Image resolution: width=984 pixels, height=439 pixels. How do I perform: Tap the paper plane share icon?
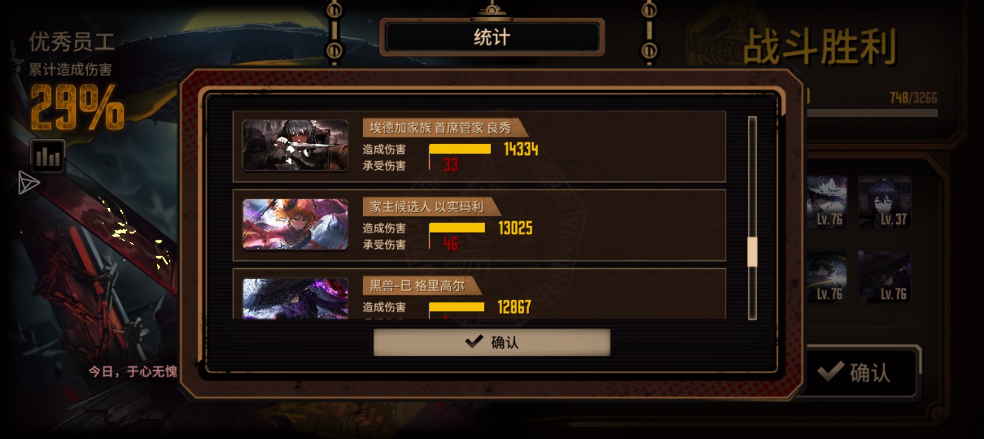(x=28, y=183)
